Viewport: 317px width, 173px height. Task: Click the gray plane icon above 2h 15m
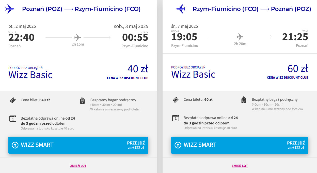point(78,38)
